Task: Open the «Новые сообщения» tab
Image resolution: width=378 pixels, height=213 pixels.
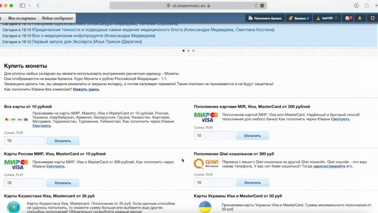Action: click(x=57, y=18)
